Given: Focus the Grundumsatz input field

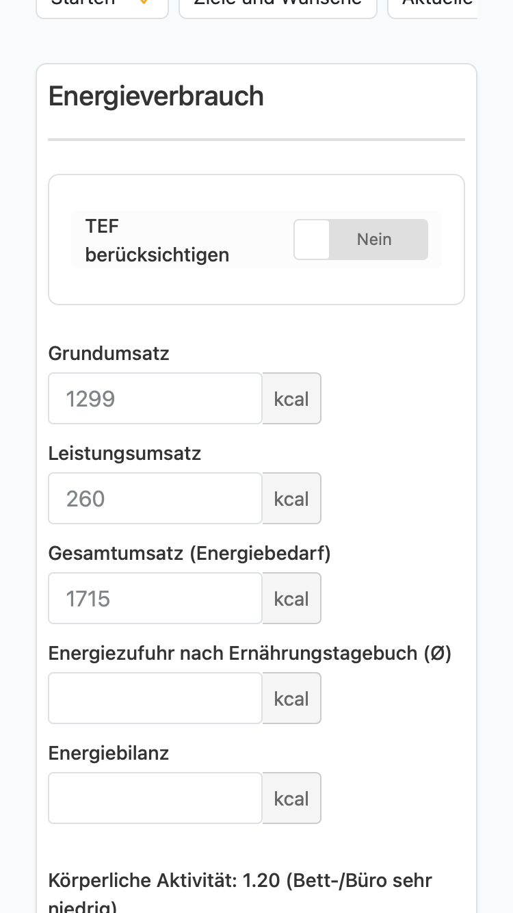Looking at the screenshot, I should pos(155,398).
